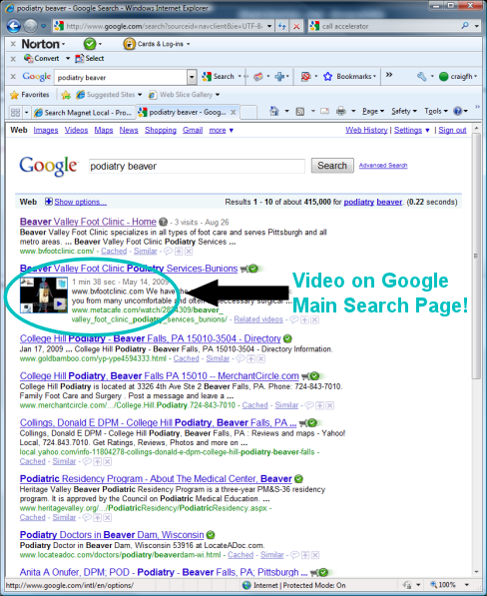Click Add to Favorites Bar star icon
This screenshot has height=596, width=487.
66,95
